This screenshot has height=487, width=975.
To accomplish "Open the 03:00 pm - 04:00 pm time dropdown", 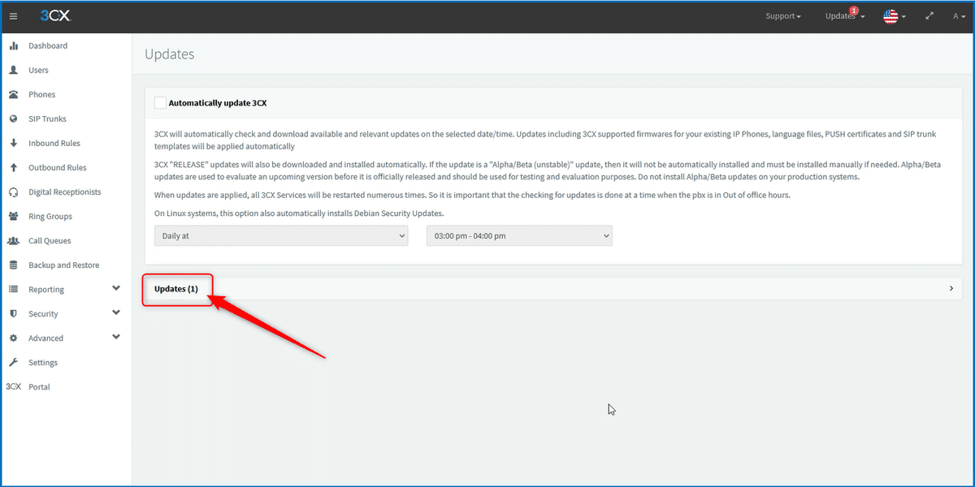I will click(519, 235).
